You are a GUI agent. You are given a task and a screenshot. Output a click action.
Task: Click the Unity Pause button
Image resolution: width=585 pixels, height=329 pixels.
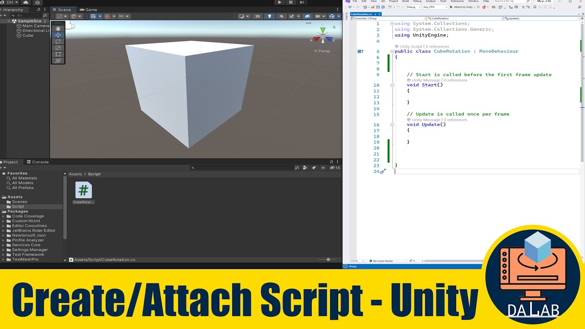click(291, 2)
